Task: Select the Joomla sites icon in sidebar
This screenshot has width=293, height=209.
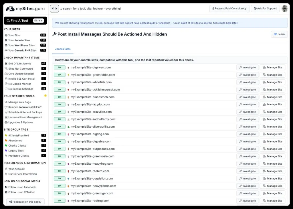Action: [x=5, y=40]
